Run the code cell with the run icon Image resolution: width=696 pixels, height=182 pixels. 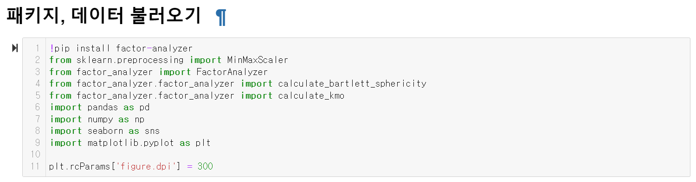(x=15, y=48)
